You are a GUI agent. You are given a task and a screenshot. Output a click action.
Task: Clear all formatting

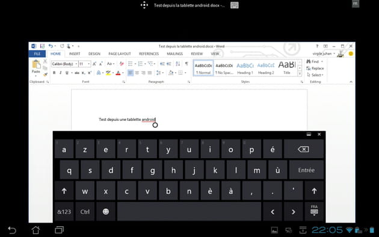pos(122,64)
